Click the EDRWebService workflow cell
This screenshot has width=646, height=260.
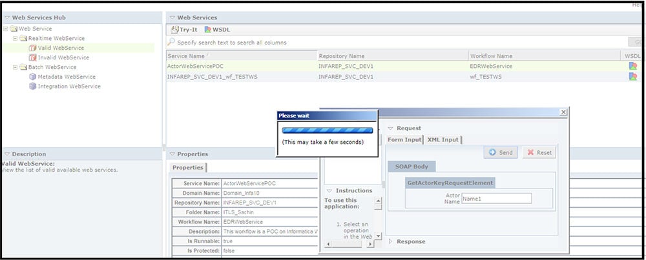[x=491, y=66]
